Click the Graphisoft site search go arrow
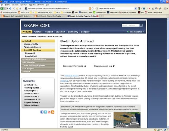 141,25
